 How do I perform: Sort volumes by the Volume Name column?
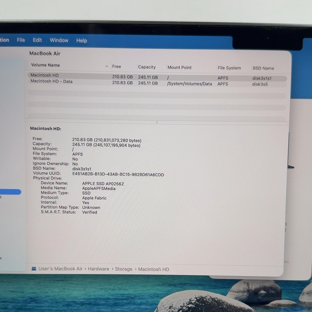coord(45,65)
